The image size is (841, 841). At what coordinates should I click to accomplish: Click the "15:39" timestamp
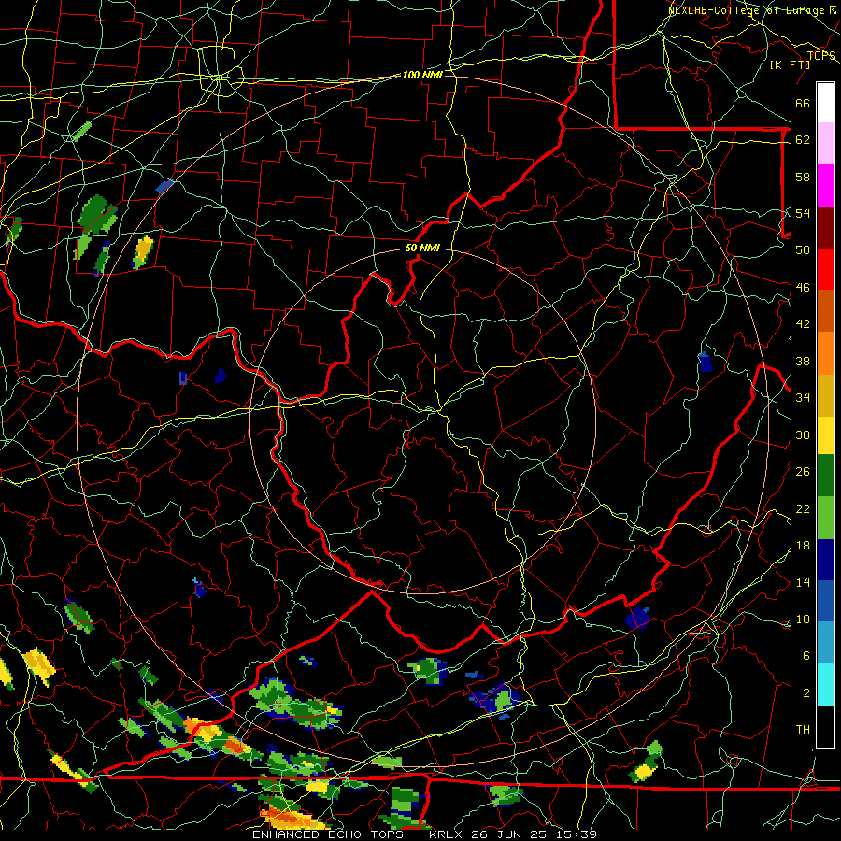pos(576,834)
